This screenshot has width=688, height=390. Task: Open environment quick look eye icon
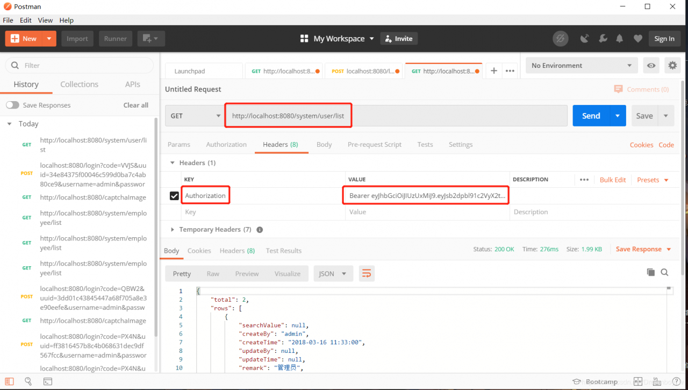pyautogui.click(x=651, y=66)
